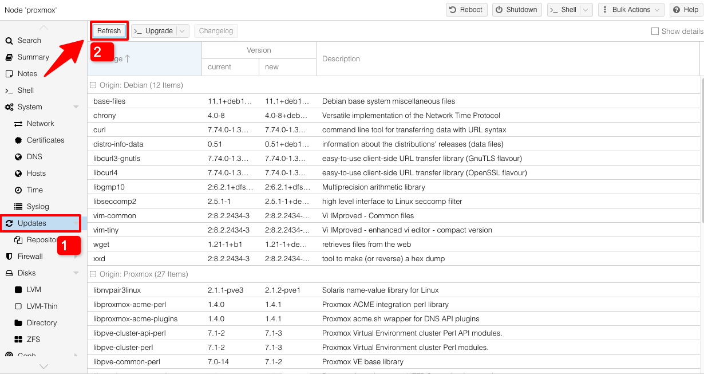Image resolution: width=704 pixels, height=374 pixels.
Task: Select the LVM-Thin menu item
Action: click(x=42, y=306)
